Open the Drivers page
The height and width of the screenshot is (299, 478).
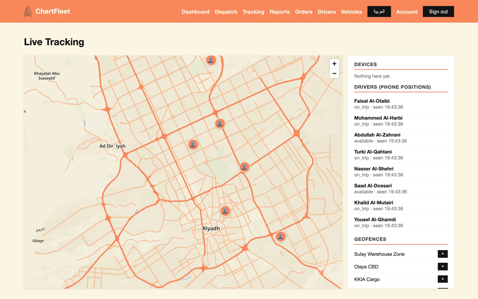pyautogui.click(x=327, y=12)
